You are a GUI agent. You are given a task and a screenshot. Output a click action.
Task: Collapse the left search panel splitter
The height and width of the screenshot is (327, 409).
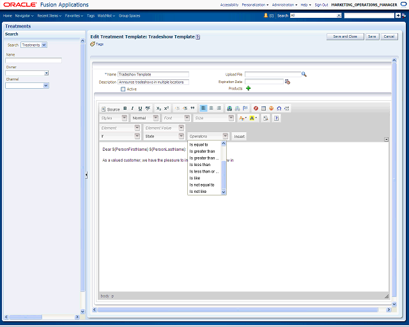tap(86, 175)
